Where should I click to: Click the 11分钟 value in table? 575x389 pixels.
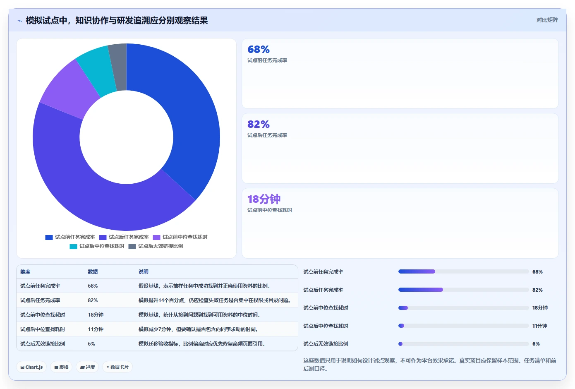tap(96, 329)
